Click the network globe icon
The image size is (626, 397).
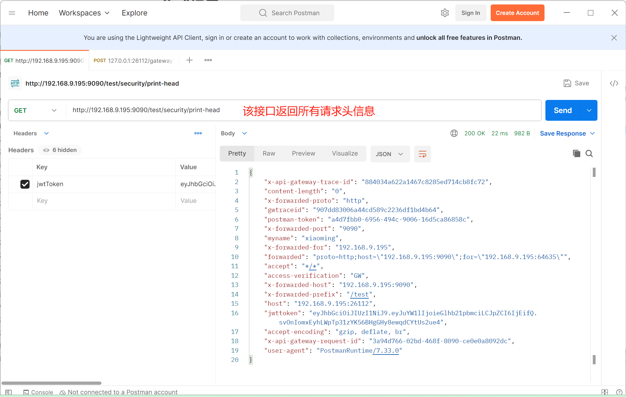click(454, 133)
